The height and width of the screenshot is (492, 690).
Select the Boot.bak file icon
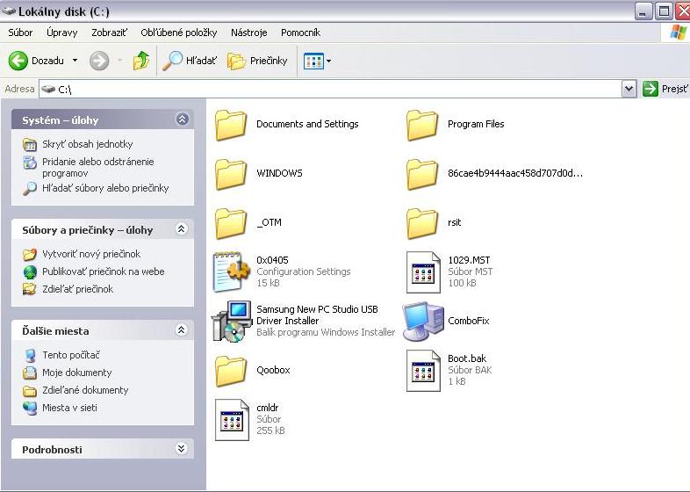coord(423,371)
